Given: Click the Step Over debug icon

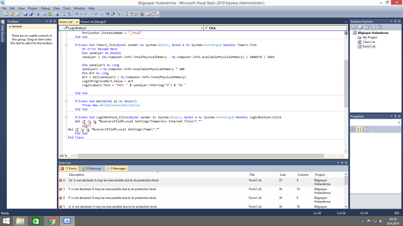Looking at the screenshot, I should pos(113,14).
